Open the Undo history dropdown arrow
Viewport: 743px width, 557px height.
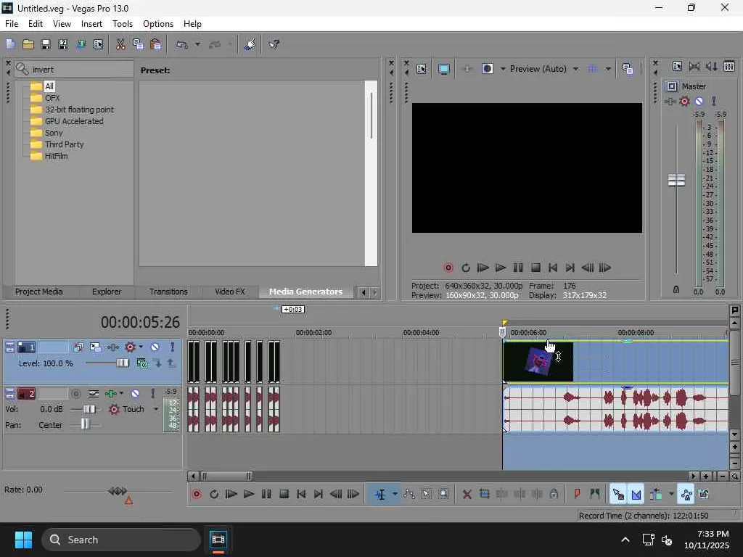197,44
